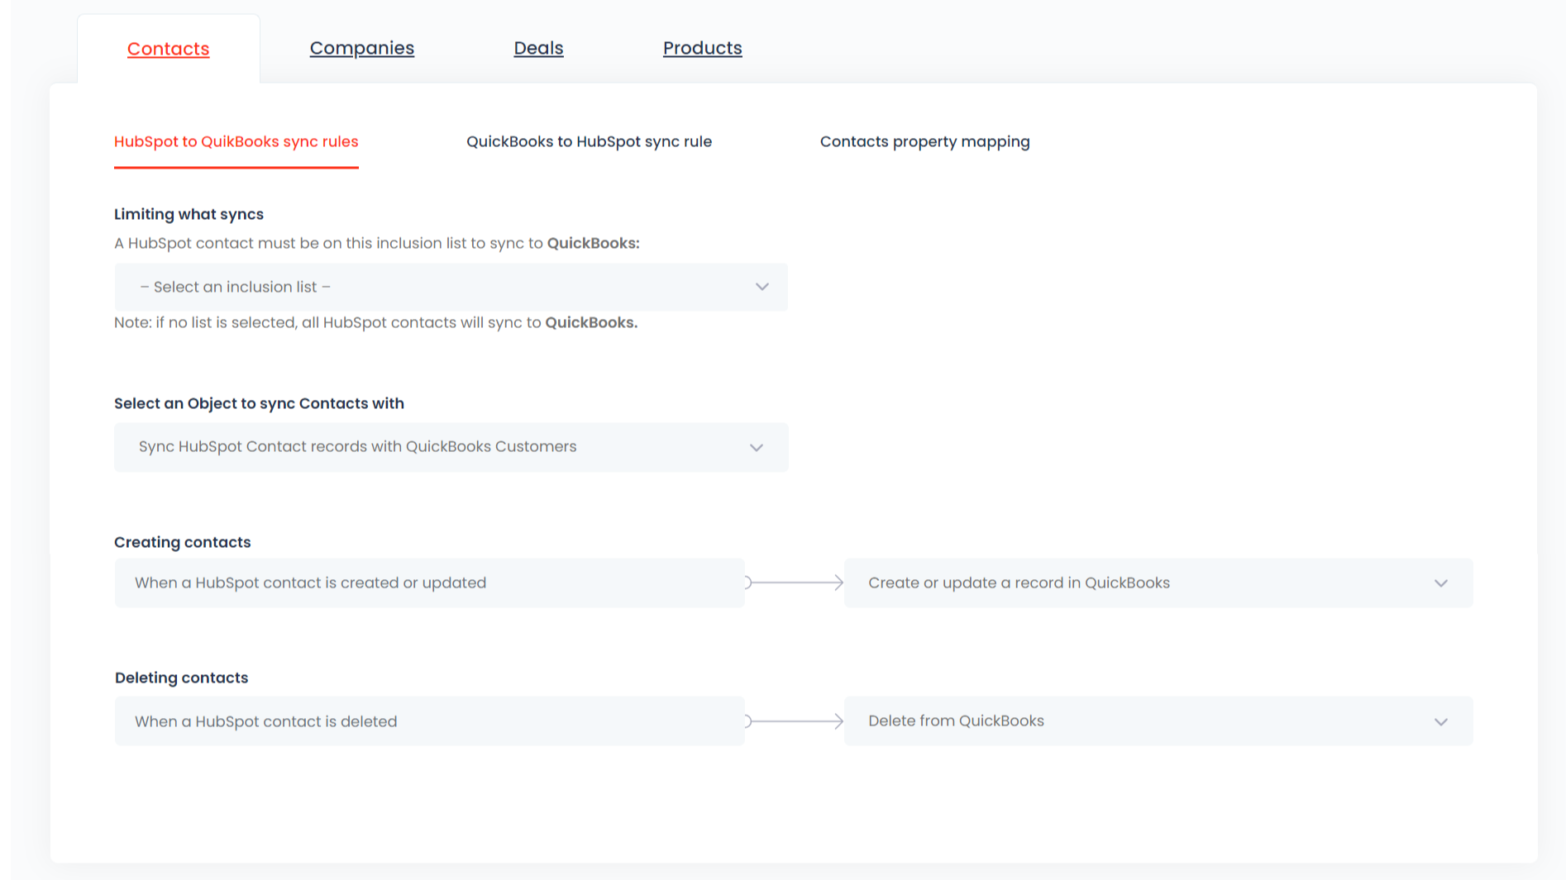Switch to QuickBooks to HubSpot sync rule
Image resolution: width=1566 pixels, height=880 pixels.
pyautogui.click(x=589, y=141)
